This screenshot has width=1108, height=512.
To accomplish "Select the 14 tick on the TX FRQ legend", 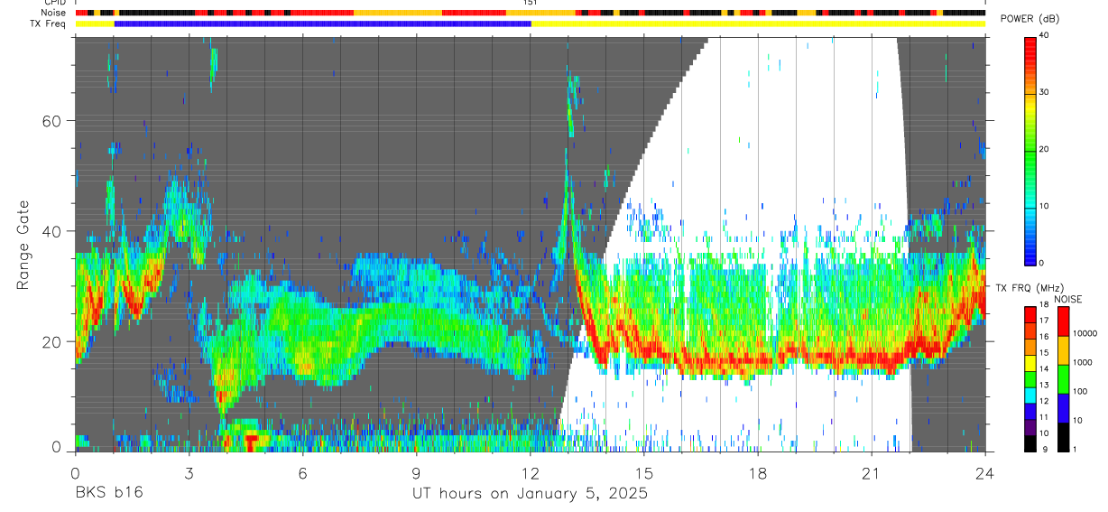I will (x=1042, y=369).
